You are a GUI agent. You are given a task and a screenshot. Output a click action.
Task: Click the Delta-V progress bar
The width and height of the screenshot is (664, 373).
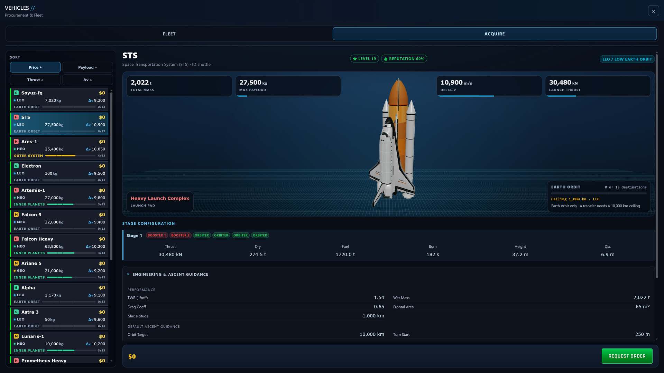pyautogui.click(x=489, y=96)
